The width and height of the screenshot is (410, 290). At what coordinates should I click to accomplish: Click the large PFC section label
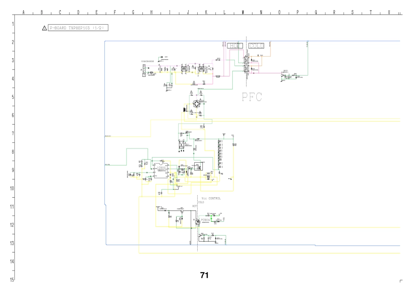[x=252, y=97]
